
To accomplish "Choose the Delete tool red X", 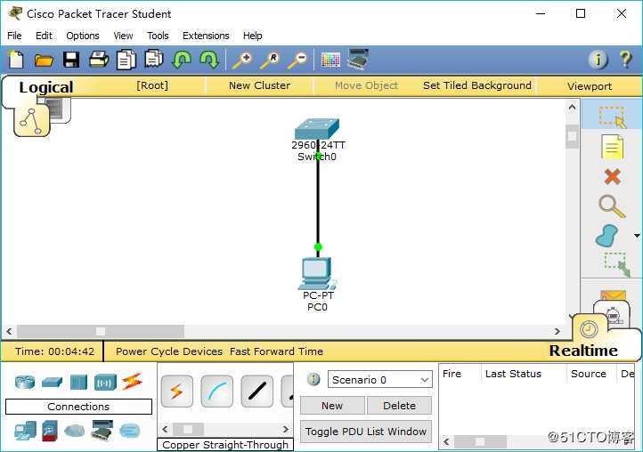I will [612, 177].
